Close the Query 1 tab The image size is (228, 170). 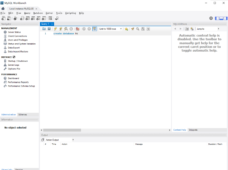tap(52, 24)
